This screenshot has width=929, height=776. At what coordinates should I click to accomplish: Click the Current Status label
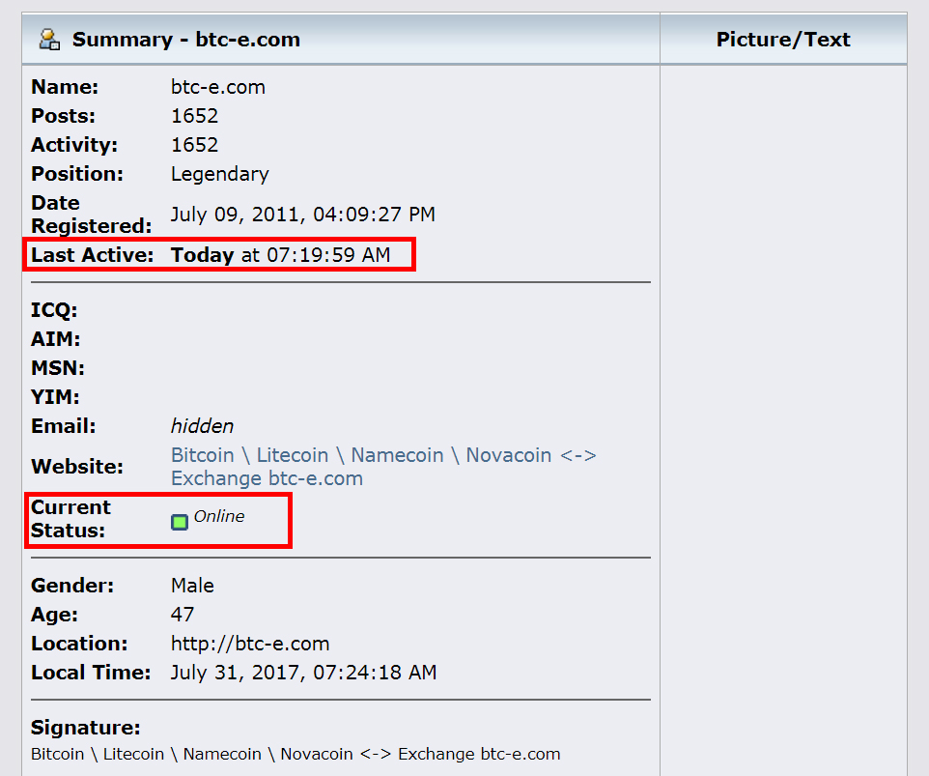tap(70, 518)
